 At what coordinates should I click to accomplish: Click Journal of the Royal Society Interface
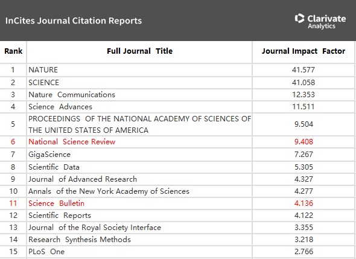pos(95,228)
